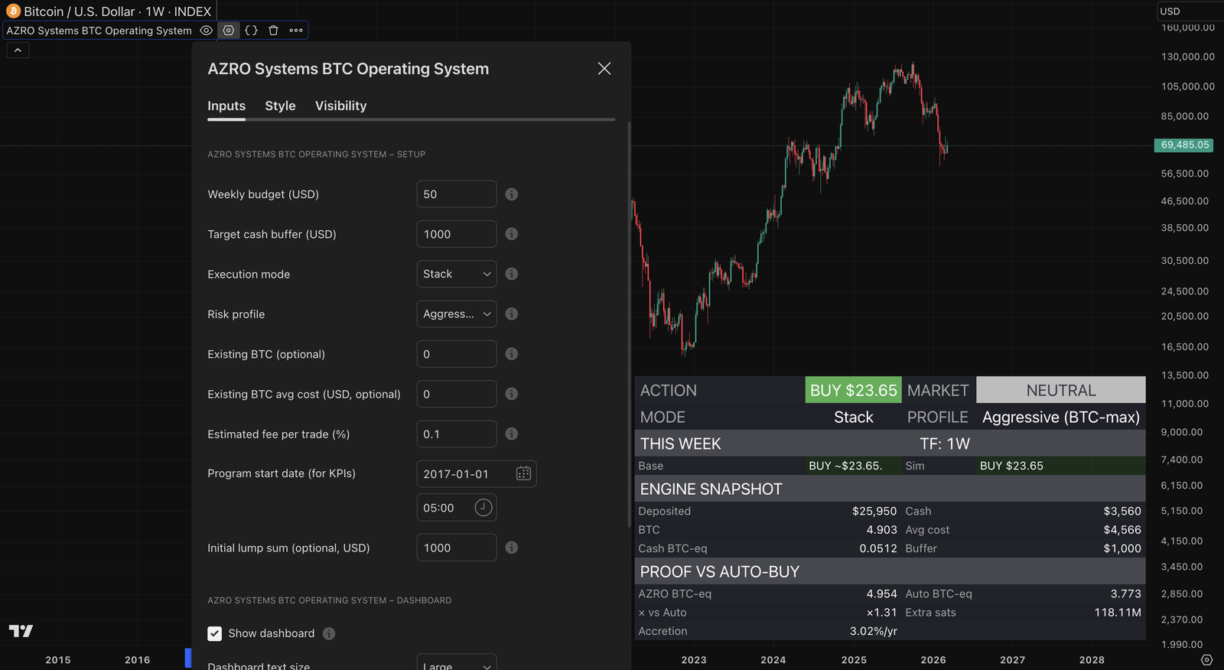This screenshot has height=670, width=1224.
Task: Open the Risk profile dropdown
Action: click(457, 314)
